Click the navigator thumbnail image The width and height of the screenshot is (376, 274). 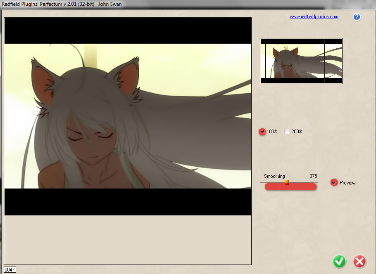pyautogui.click(x=301, y=61)
